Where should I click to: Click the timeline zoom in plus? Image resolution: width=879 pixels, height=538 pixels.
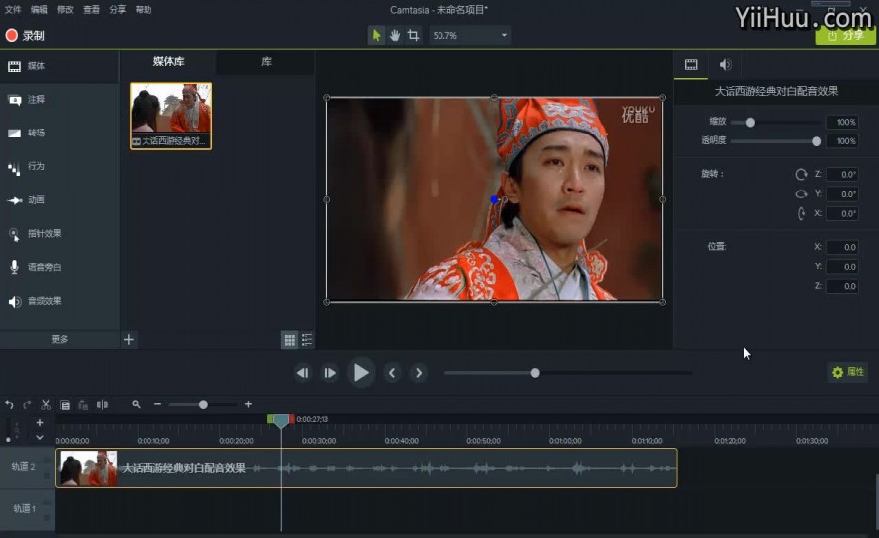[x=248, y=404]
